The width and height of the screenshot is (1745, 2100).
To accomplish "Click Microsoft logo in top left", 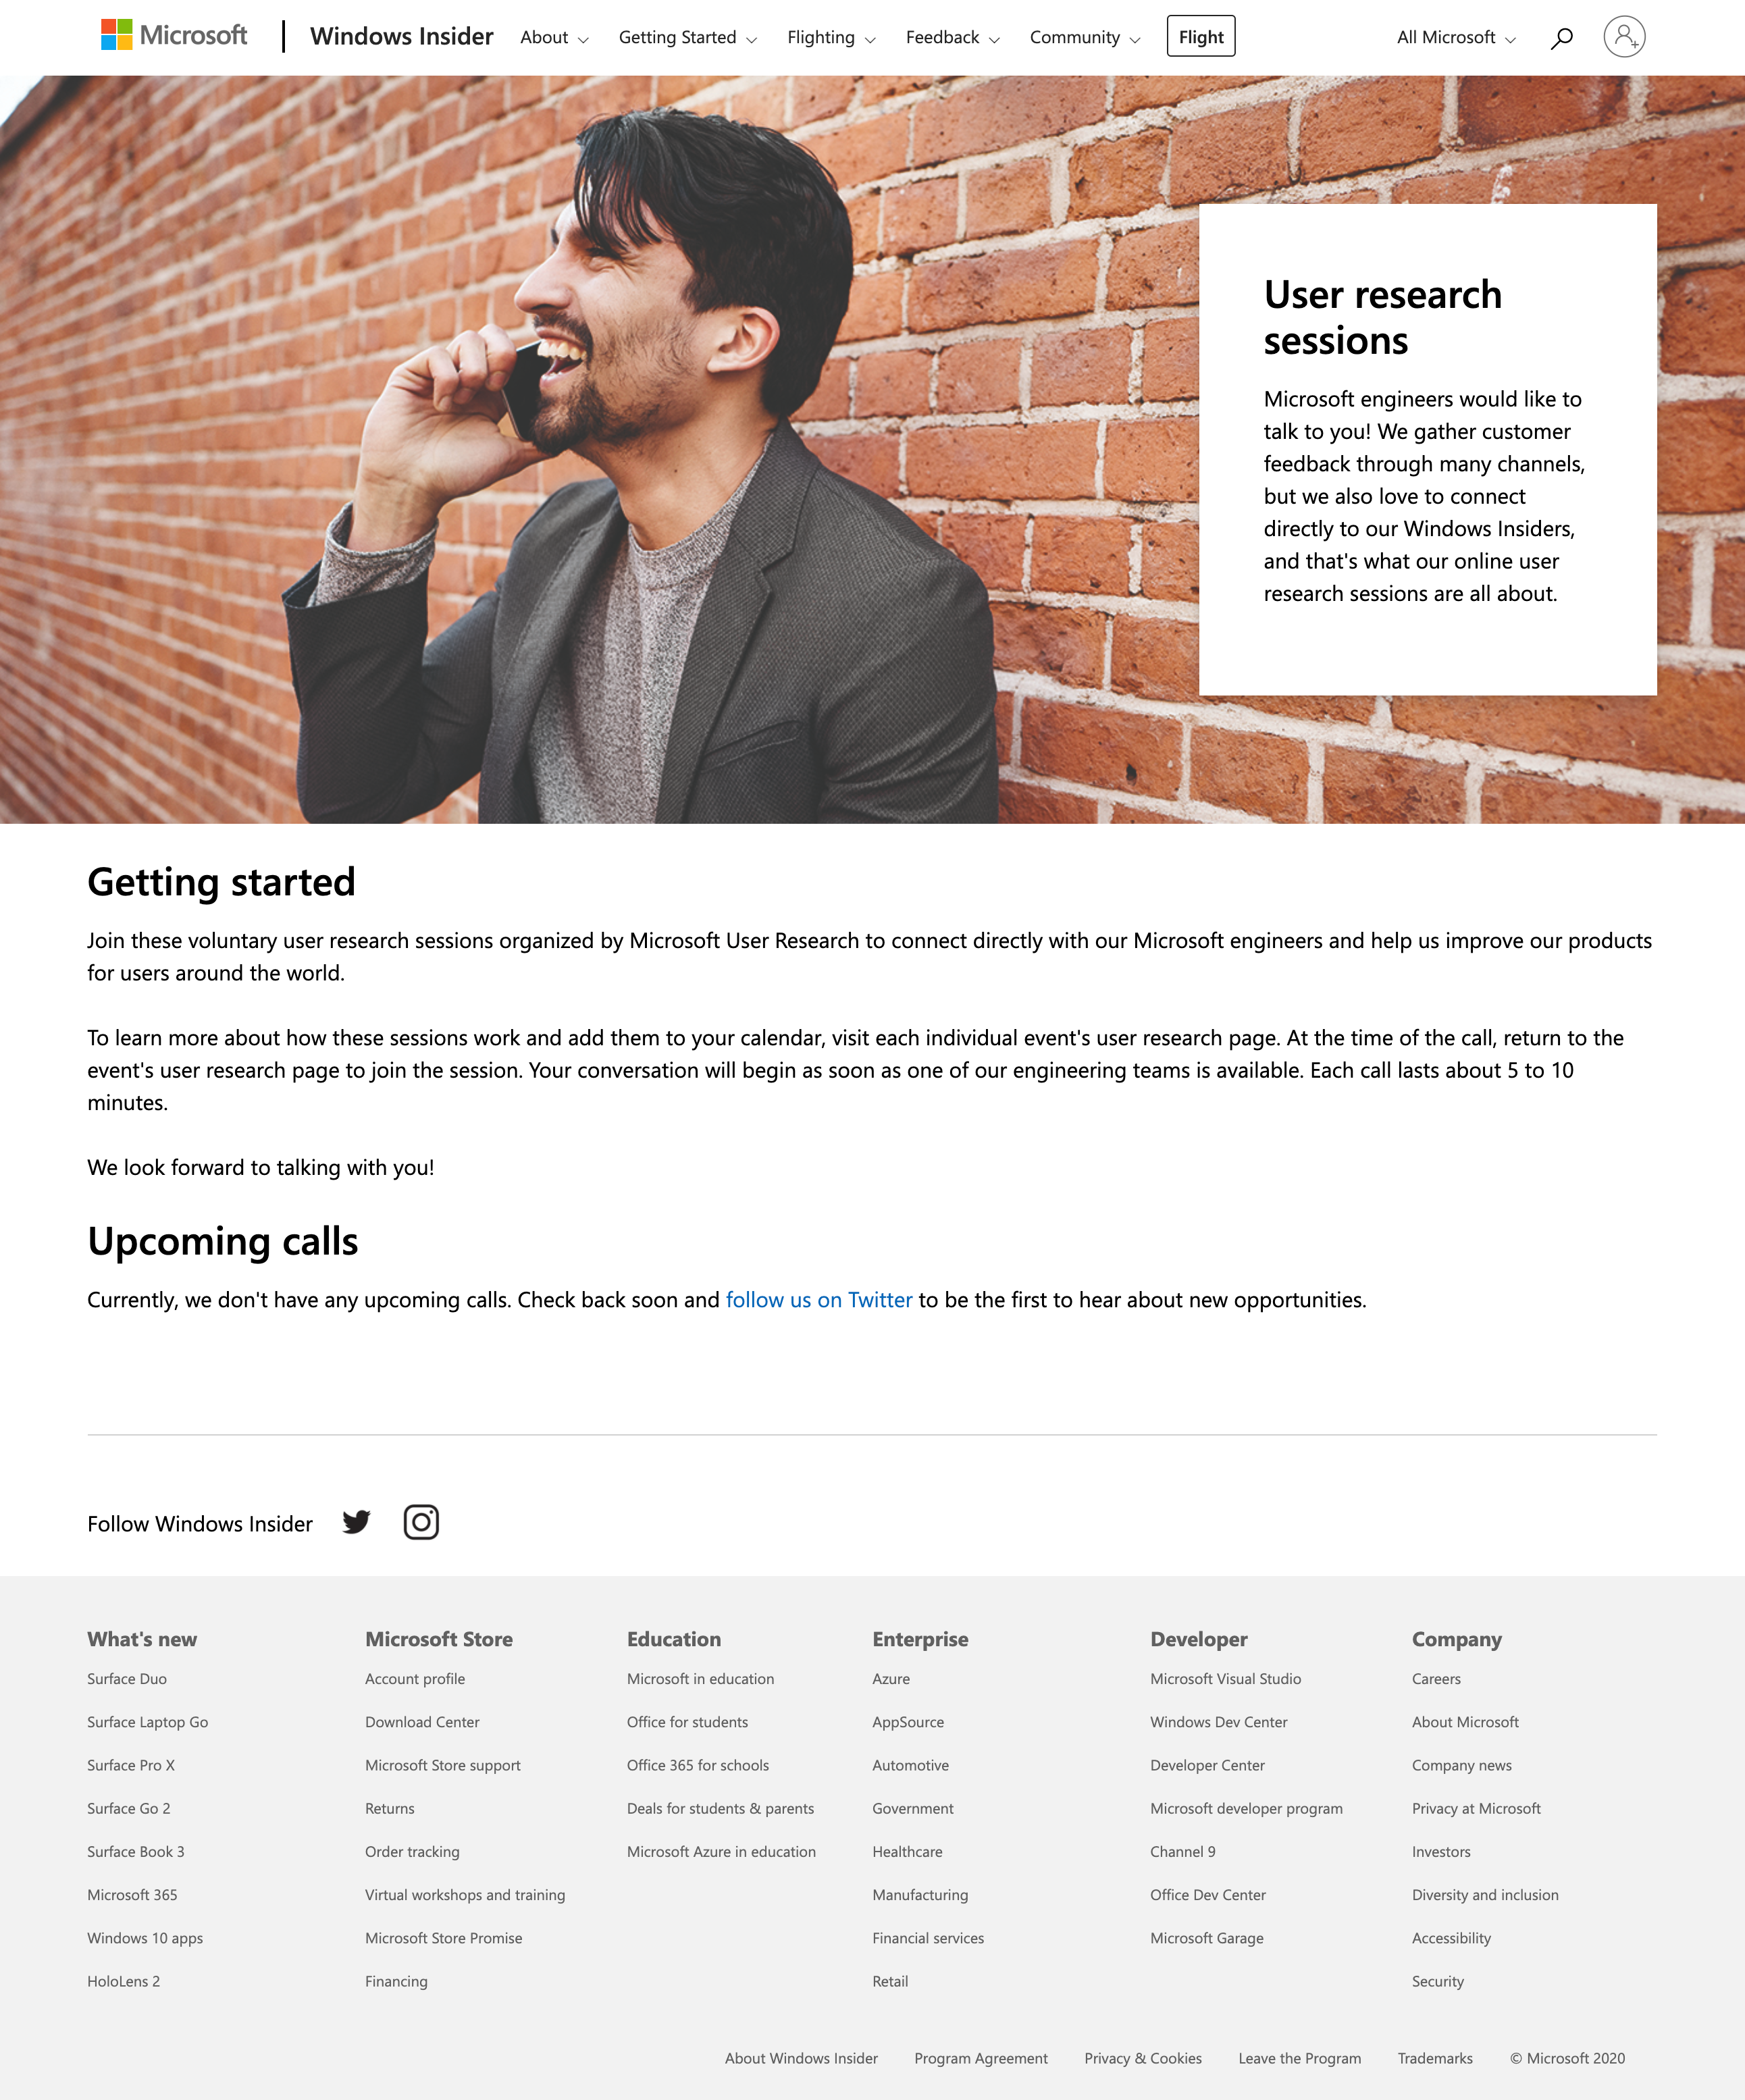I will 174,36.
